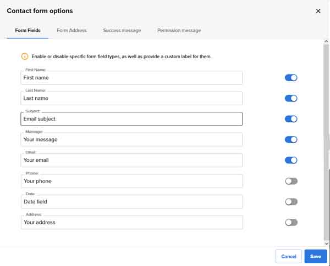
Task: Edit the Your phone label input
Action: (132, 181)
